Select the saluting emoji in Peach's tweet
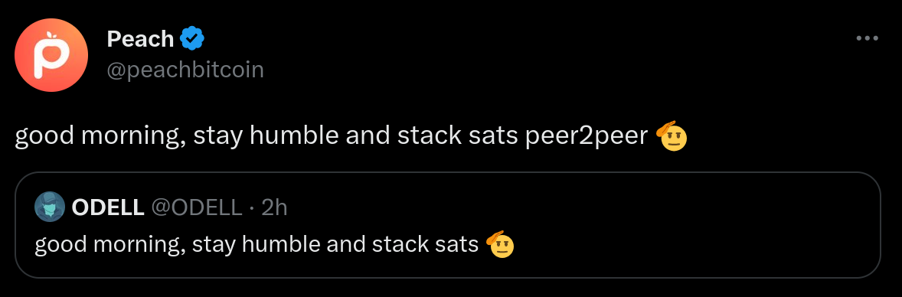The width and height of the screenshot is (902, 297). click(672, 136)
